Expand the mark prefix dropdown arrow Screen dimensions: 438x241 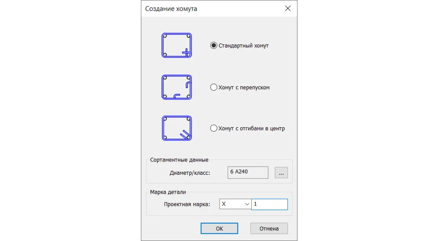[x=247, y=204]
